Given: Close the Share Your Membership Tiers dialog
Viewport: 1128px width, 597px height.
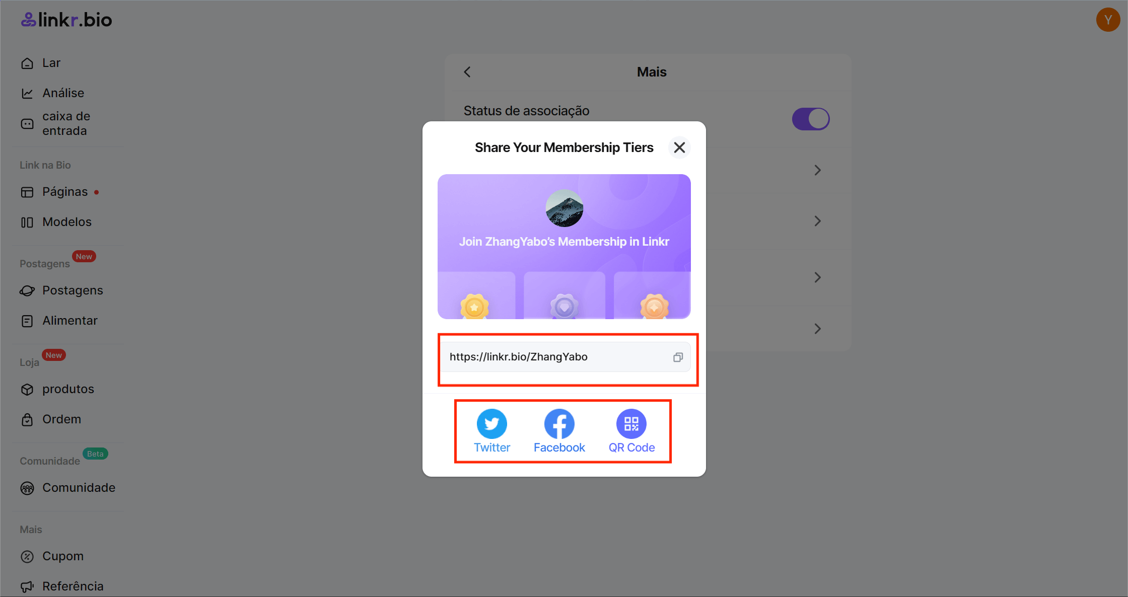Looking at the screenshot, I should coord(679,147).
